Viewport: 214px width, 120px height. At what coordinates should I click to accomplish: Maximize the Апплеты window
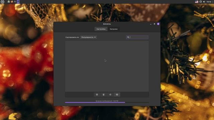pos(154,24)
